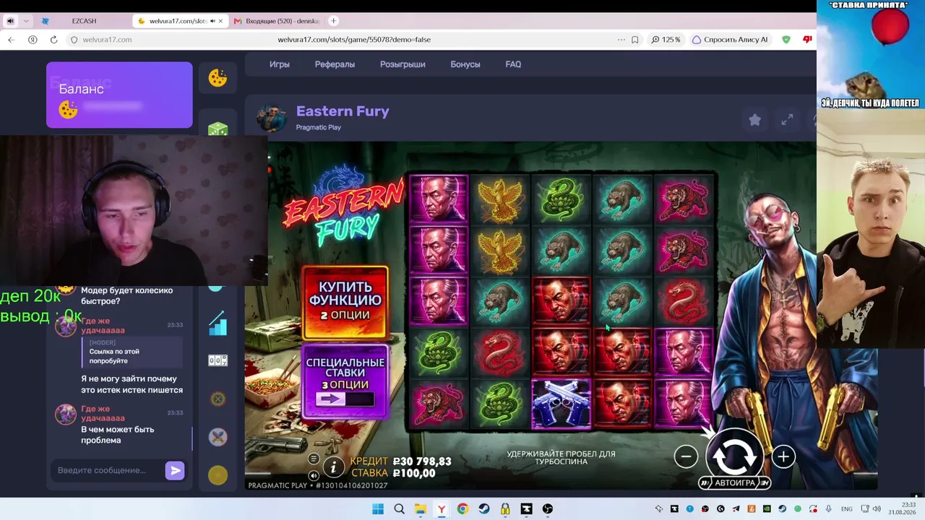925x520 pixels.
Task: Toggle Специальные ставки special bets switch
Action: (x=345, y=399)
